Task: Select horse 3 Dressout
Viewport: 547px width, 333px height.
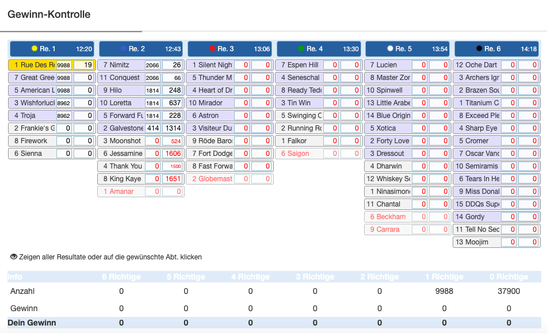Action: pos(408,154)
